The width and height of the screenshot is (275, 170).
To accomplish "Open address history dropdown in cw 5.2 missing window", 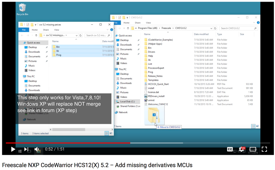I will (x=77, y=35).
